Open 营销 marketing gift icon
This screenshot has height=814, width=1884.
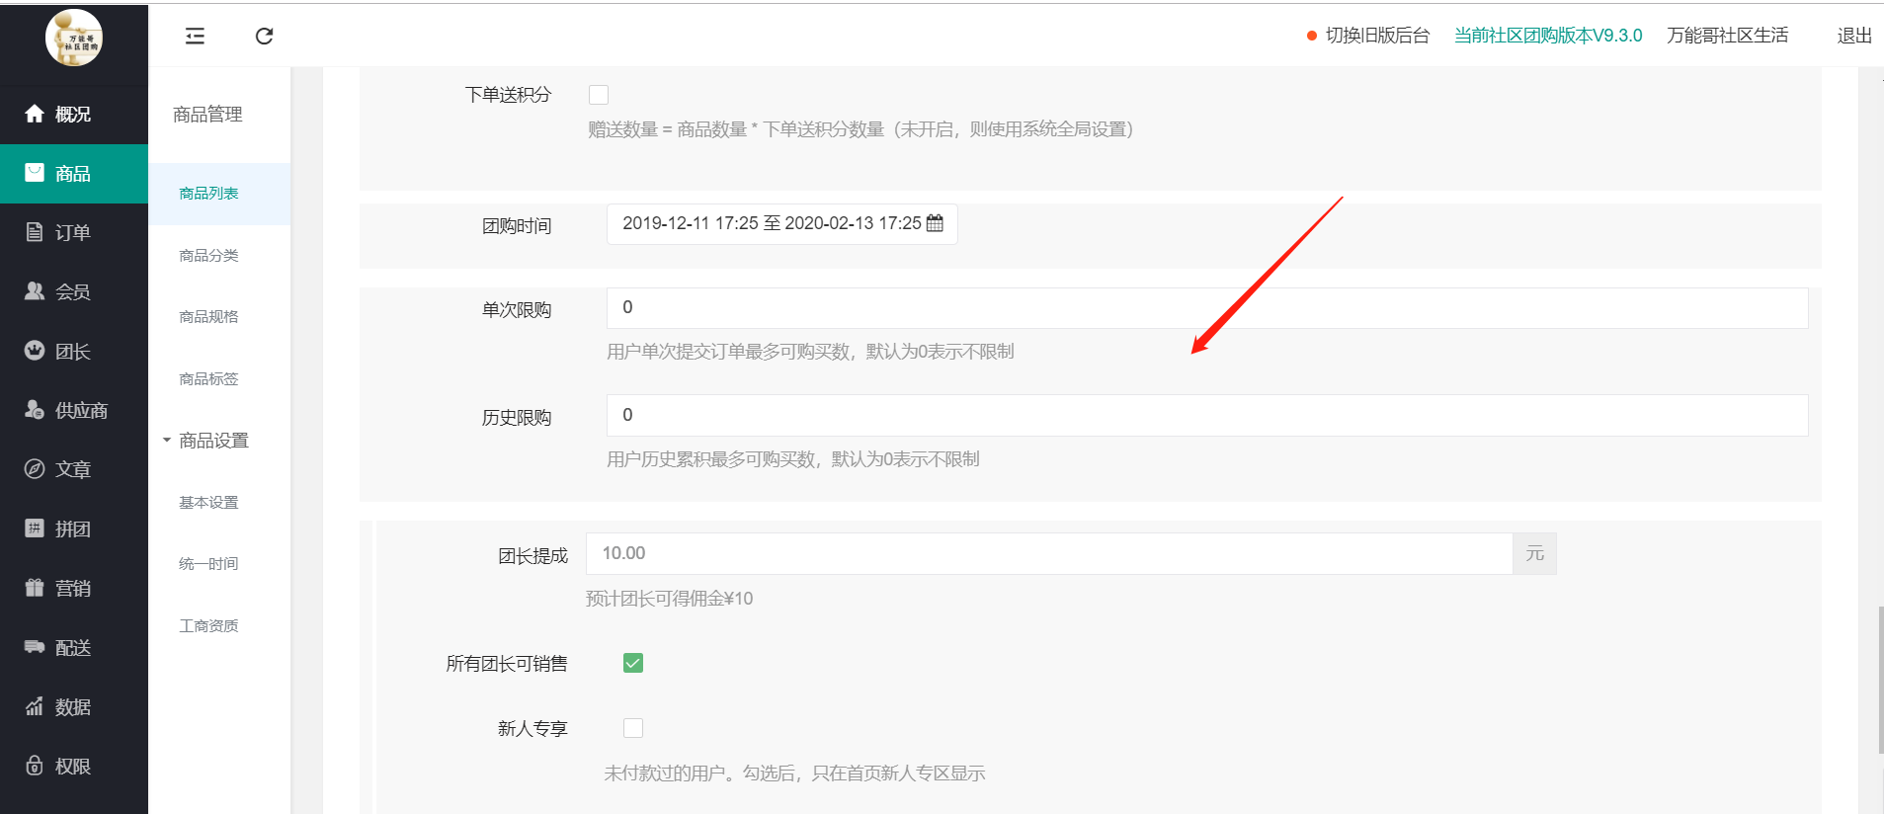click(x=35, y=588)
